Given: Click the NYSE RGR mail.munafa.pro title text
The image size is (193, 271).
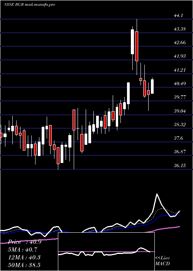Looking at the screenshot, I should point(29,5).
